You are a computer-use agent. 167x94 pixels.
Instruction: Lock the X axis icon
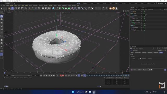[x=30, y=8]
